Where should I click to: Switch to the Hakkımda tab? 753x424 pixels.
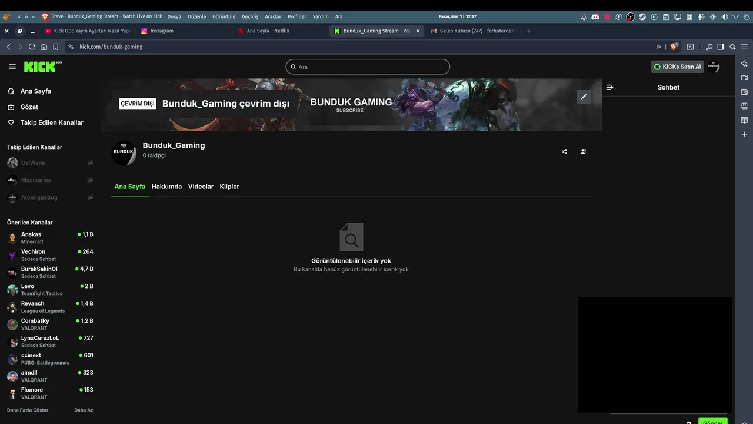tap(166, 187)
